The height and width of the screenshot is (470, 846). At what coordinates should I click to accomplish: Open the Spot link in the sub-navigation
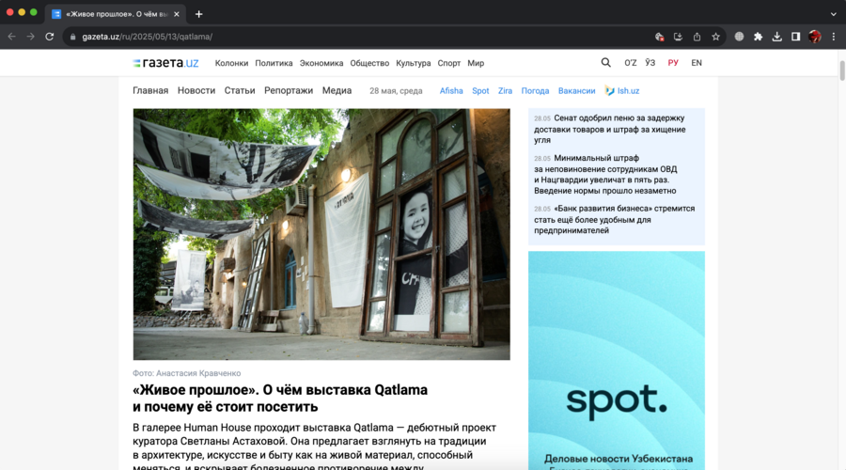click(x=480, y=90)
